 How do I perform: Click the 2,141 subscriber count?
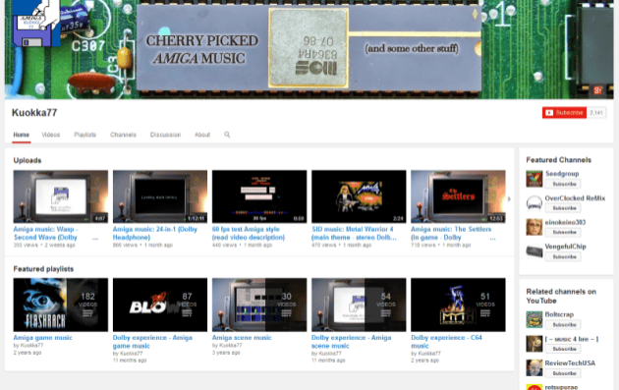tap(596, 113)
